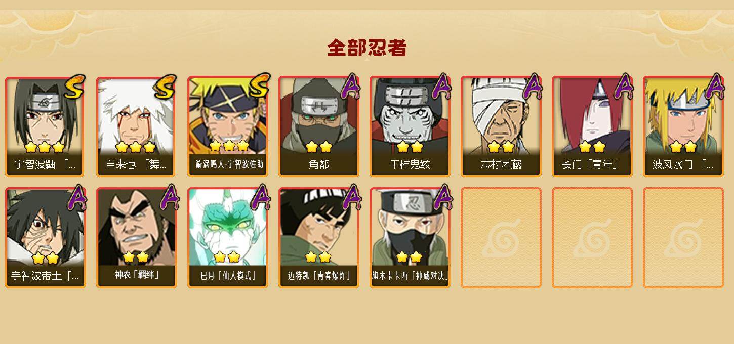Screen dimensions: 734x344
Task: Click the S rank badge on 自来也
Action: (166, 87)
